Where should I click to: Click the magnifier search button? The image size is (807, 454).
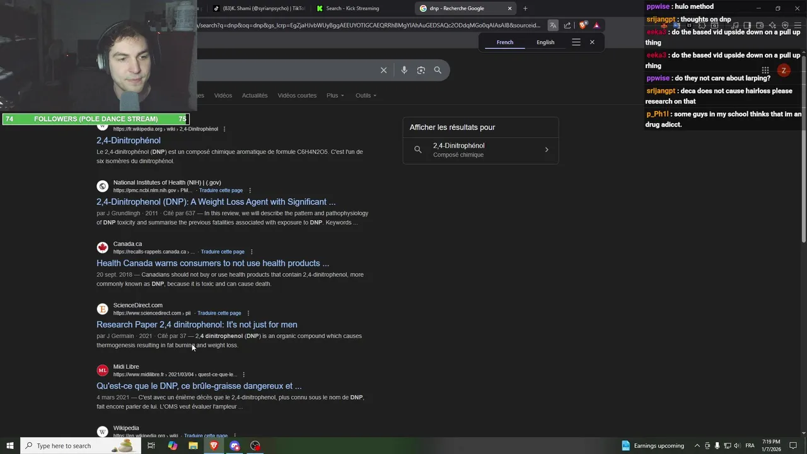[x=438, y=70]
